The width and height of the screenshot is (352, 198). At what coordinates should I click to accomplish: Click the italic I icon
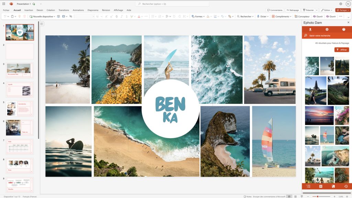(x=122, y=16)
